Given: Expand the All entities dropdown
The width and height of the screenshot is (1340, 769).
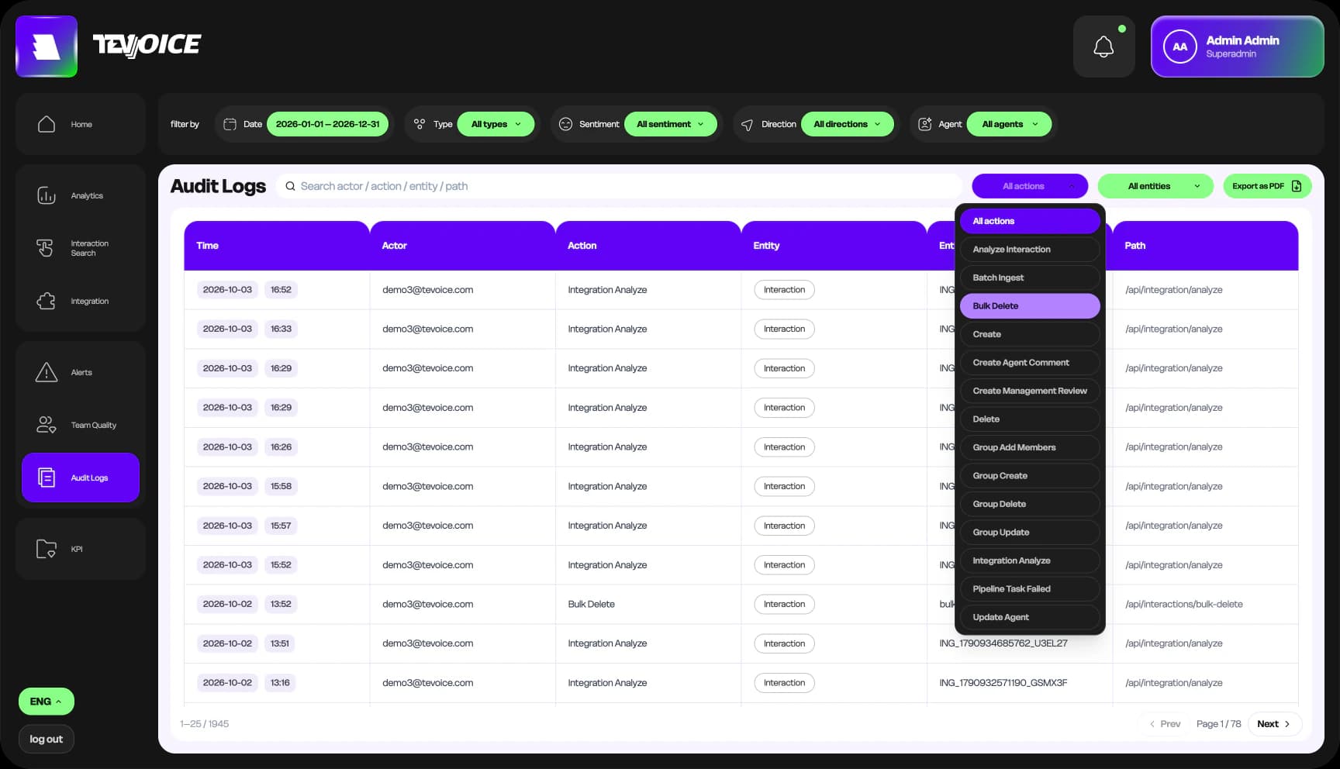Looking at the screenshot, I should tap(1155, 186).
